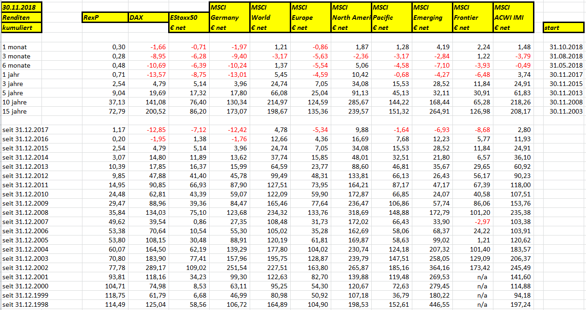Click the MSCI Europe header cell

(310, 17)
